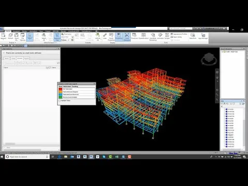Viewport: 248px width, 186px height.
Task: Click the ViewCube navigation widget
Action: 209,59
